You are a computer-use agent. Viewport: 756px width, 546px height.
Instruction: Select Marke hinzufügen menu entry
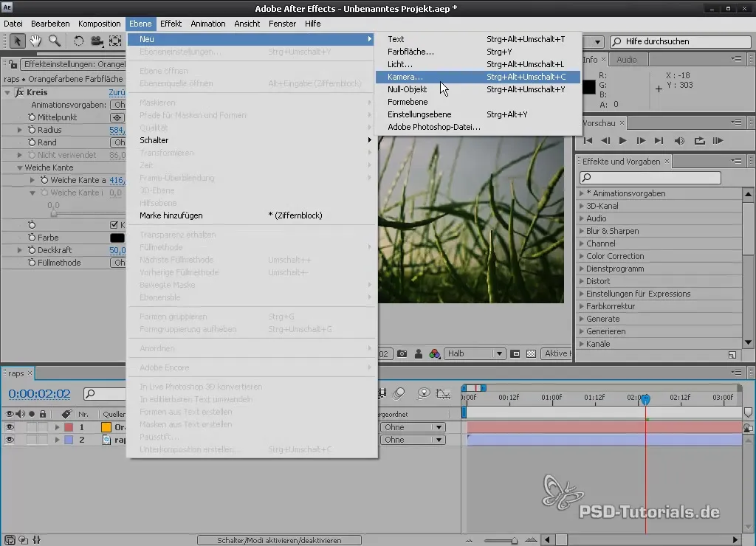click(252, 215)
